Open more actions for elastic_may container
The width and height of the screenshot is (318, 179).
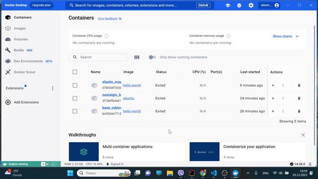tap(283, 86)
